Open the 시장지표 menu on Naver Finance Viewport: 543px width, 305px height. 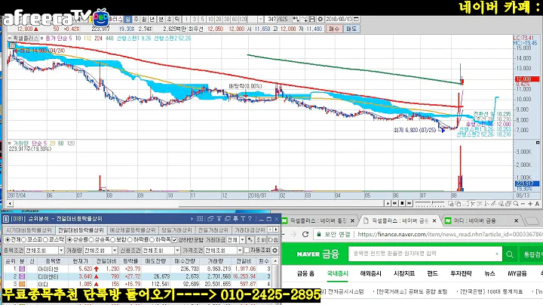pos(404,273)
